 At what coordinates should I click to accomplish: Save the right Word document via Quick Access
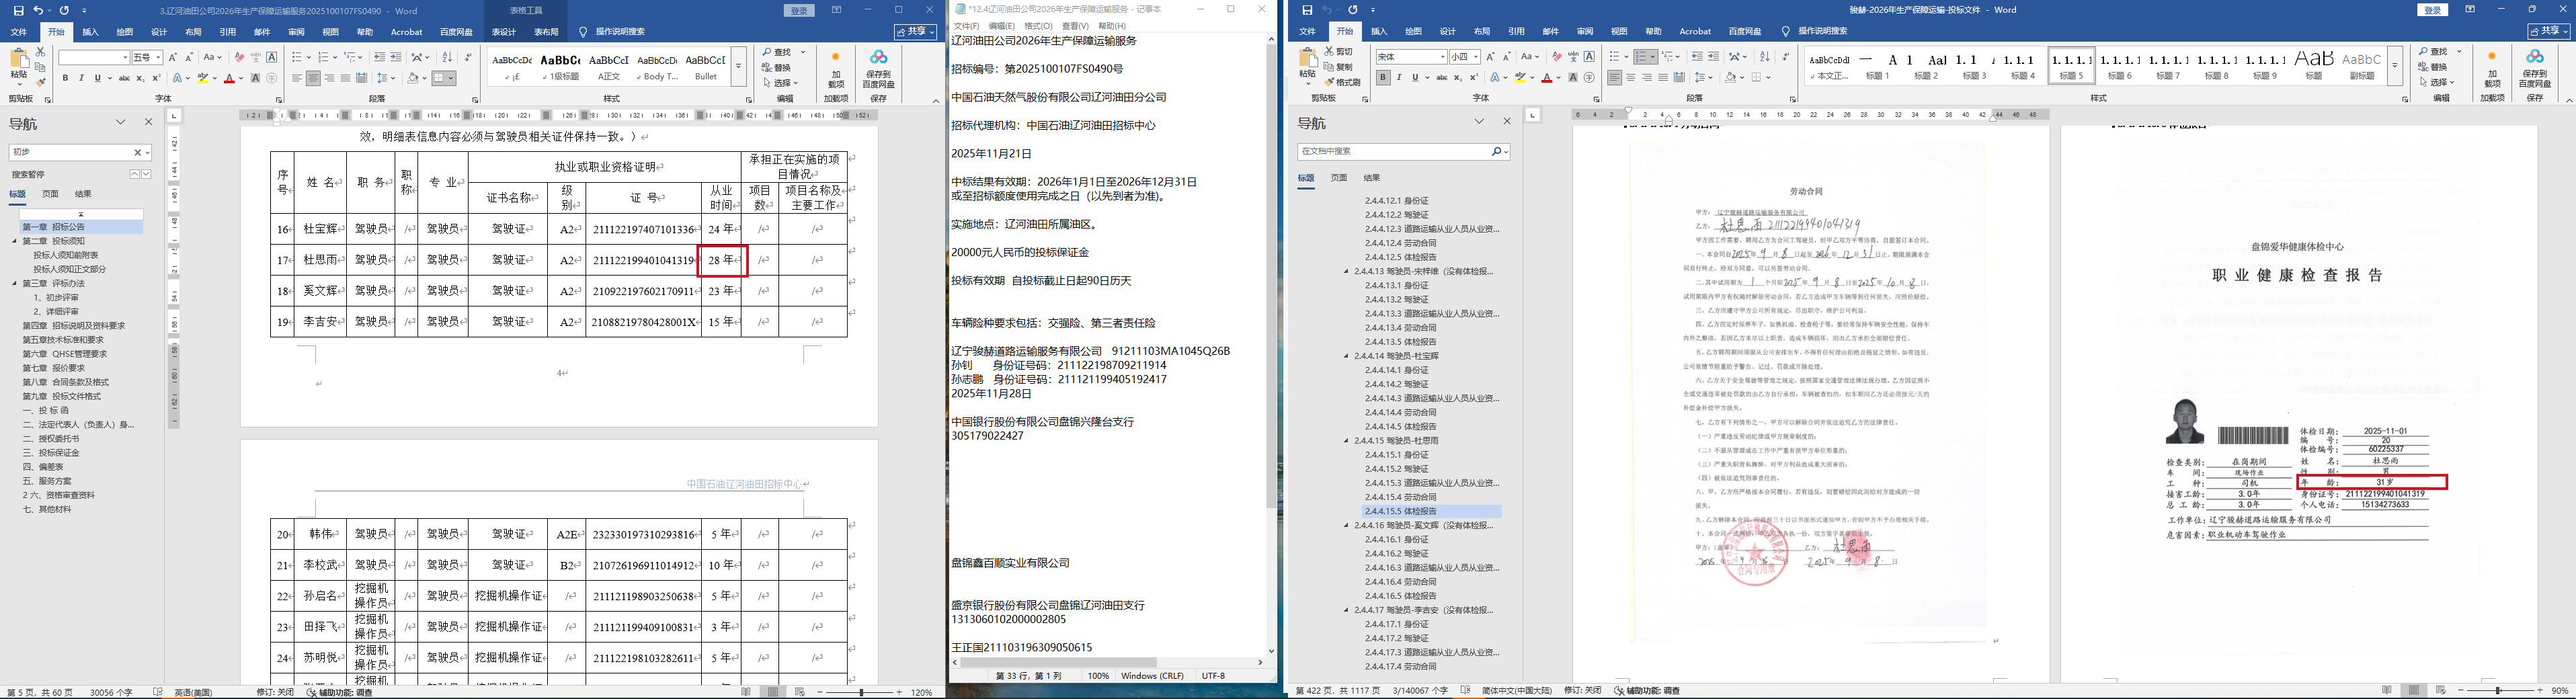(x=1306, y=10)
